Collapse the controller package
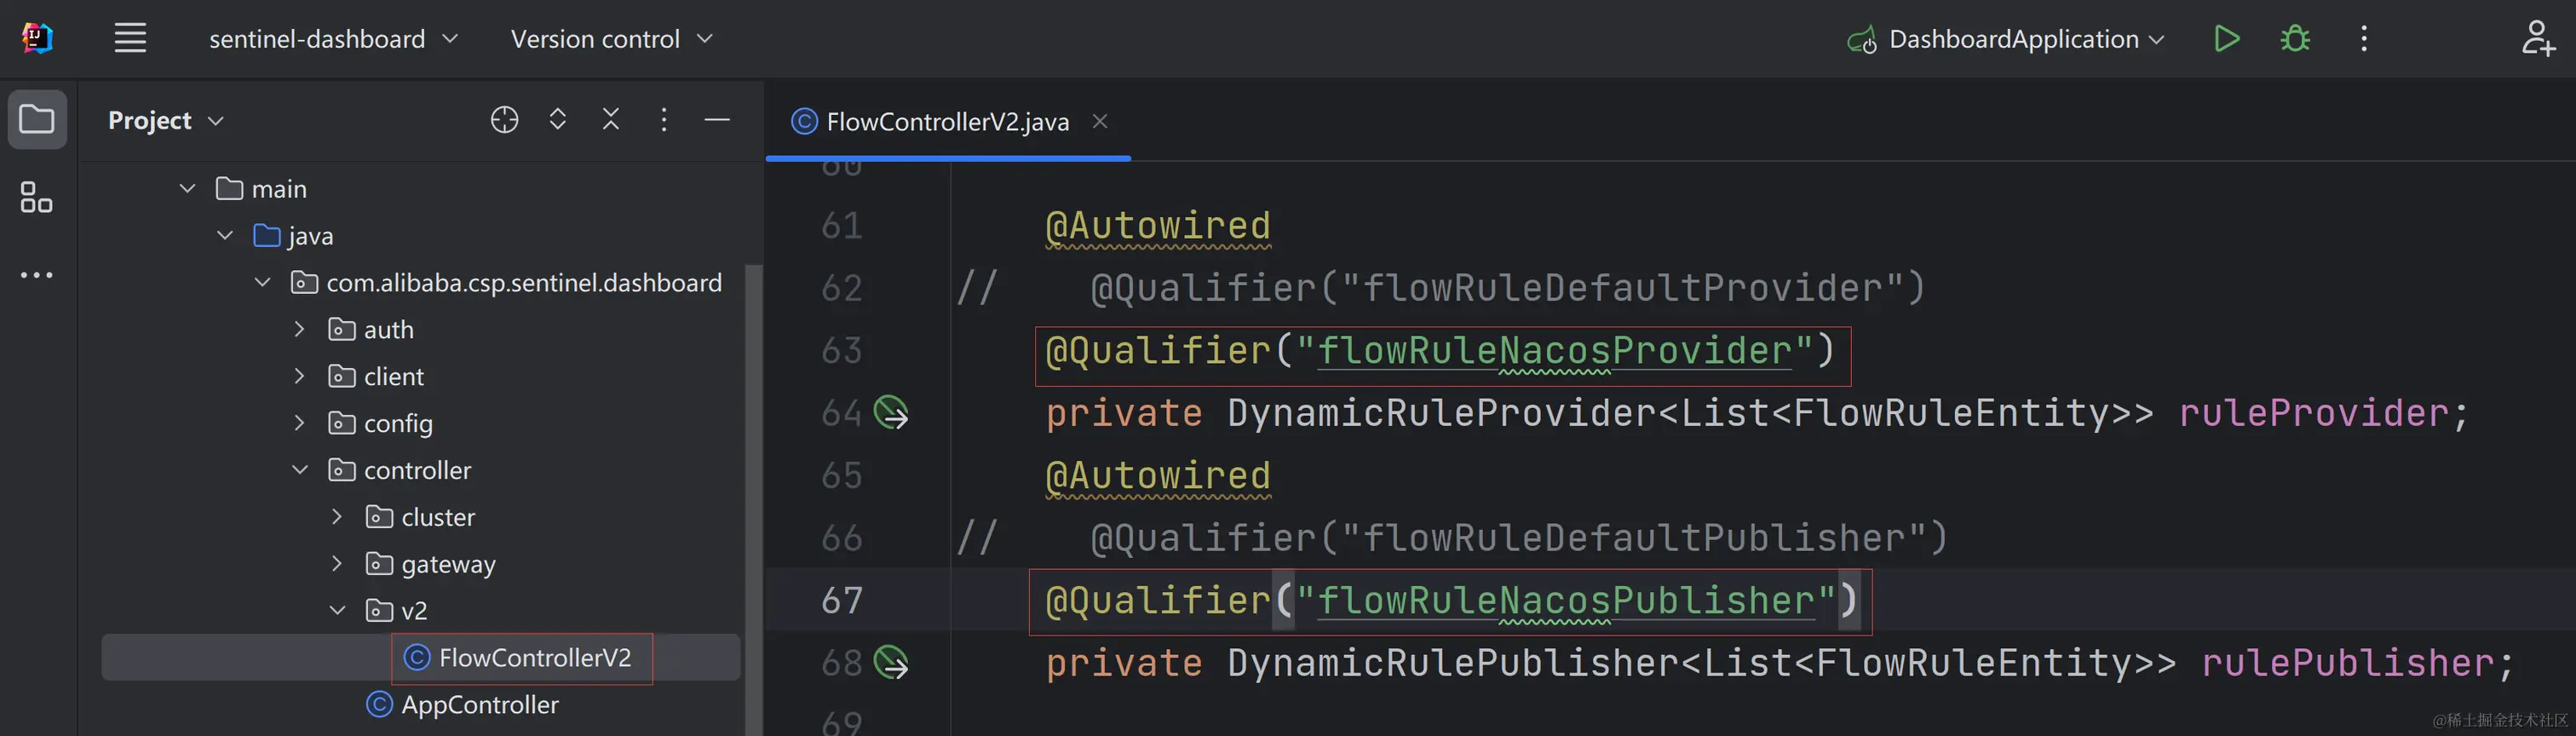The height and width of the screenshot is (736, 2576). click(300, 470)
